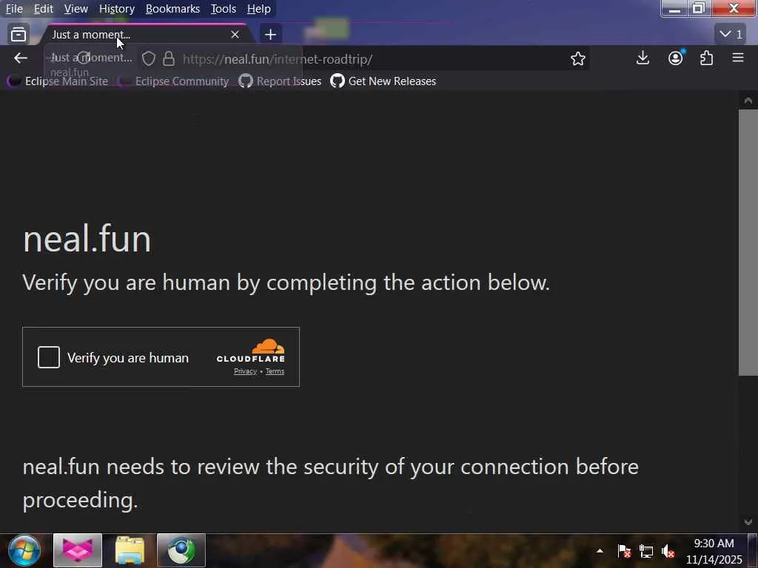Close the Just a moment tab

235,34
